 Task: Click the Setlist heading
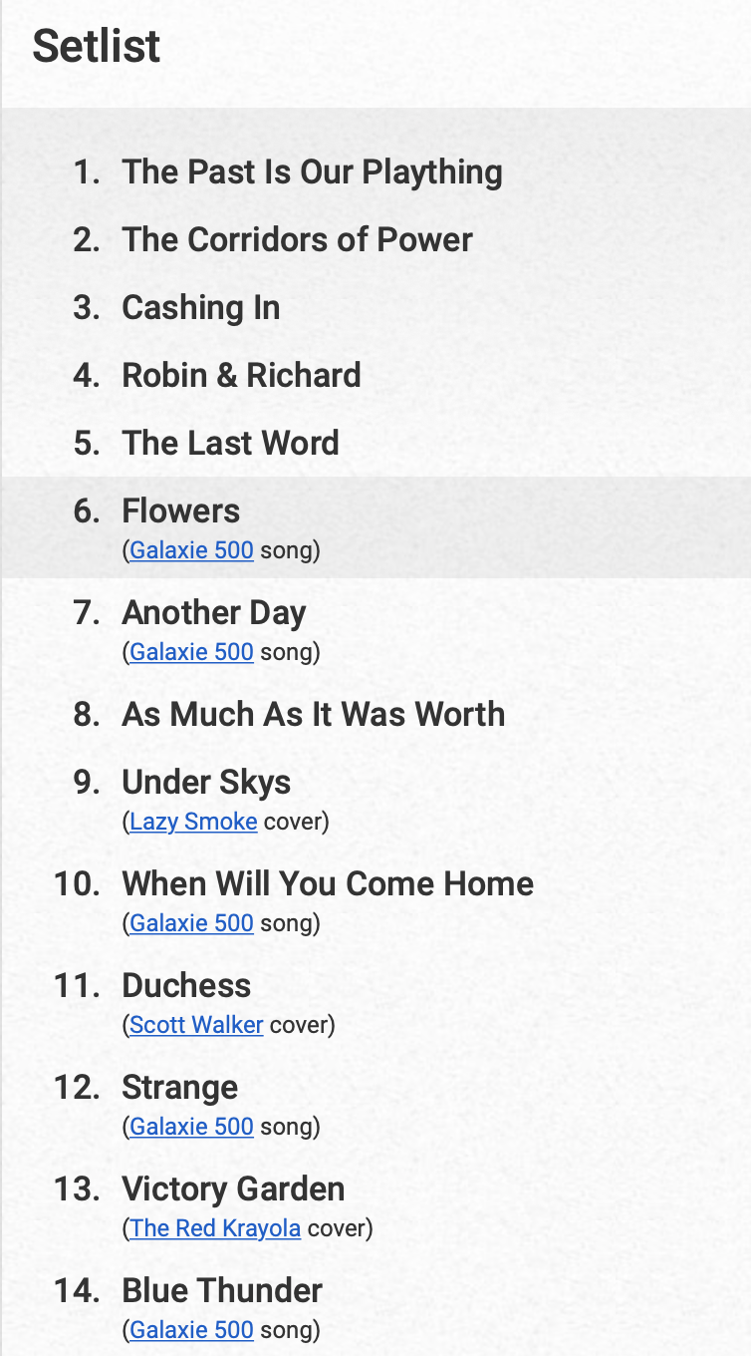click(97, 46)
